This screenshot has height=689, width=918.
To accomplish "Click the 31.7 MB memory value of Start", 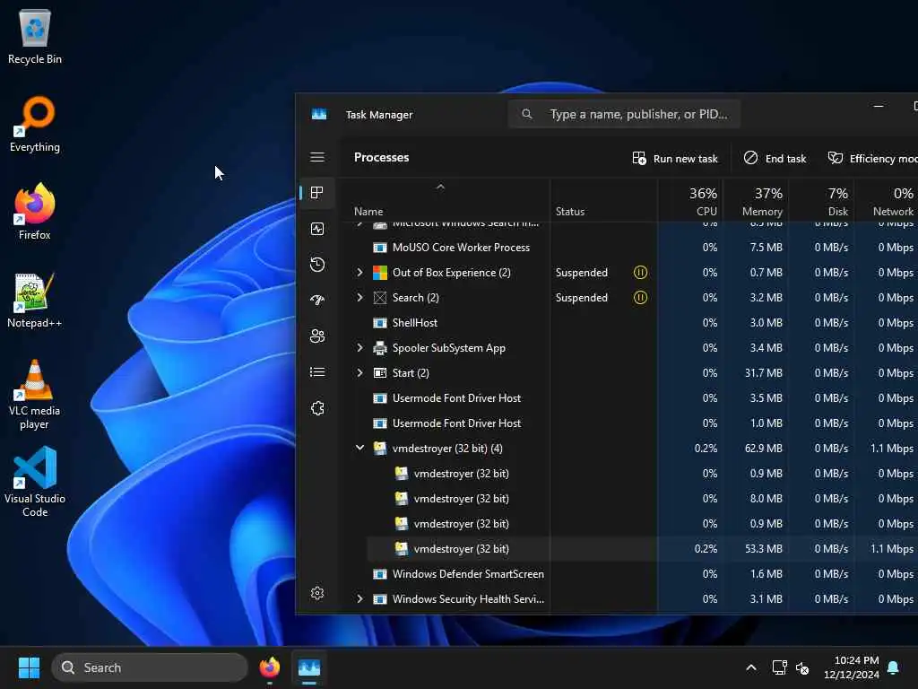I will coord(764,373).
